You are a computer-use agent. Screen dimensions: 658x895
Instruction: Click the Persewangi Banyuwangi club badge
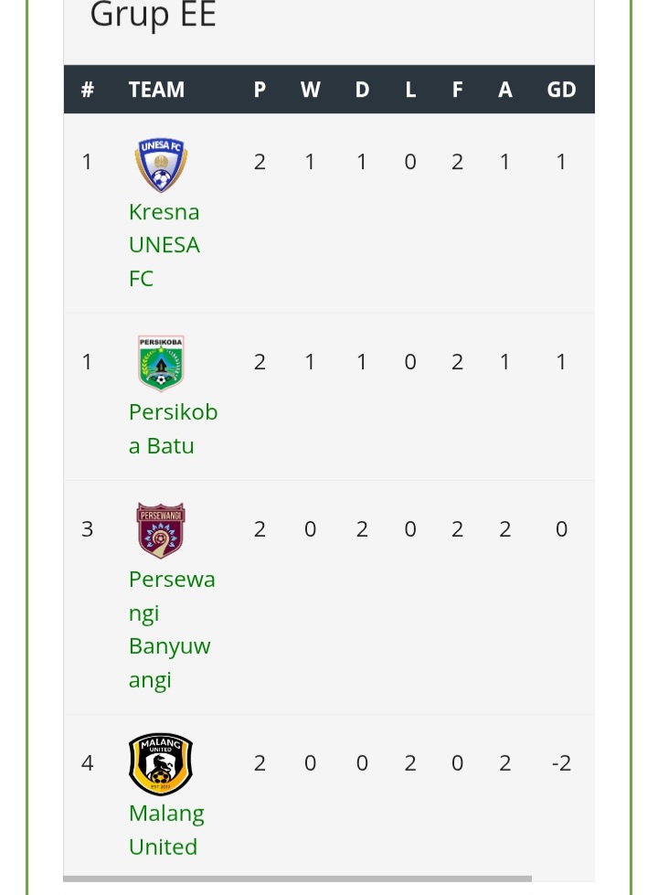(x=161, y=529)
